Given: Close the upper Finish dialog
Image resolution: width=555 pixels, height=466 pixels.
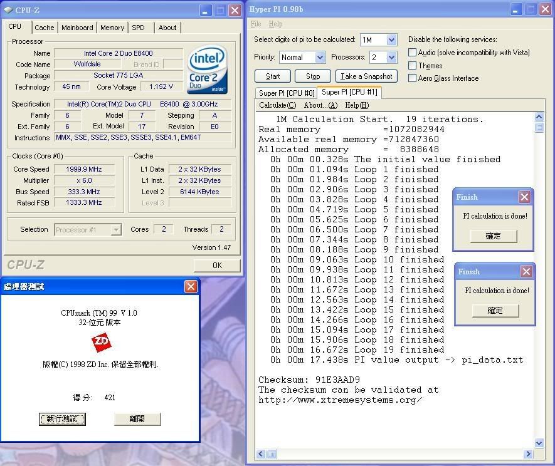Looking at the screenshot, I should tap(524, 197).
